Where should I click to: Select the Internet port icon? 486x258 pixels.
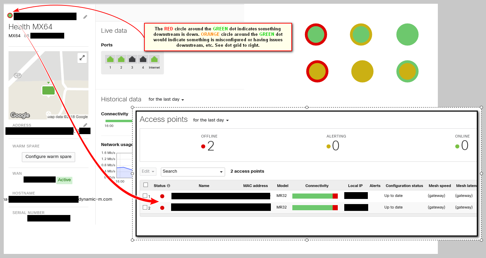[x=154, y=59]
